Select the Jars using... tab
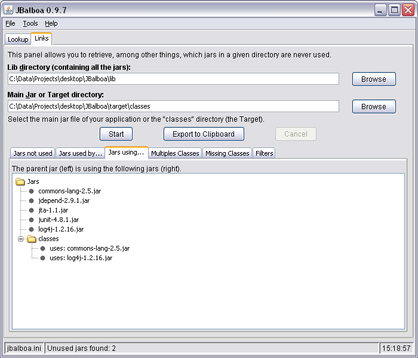This screenshot has height=358, width=418. [127, 152]
